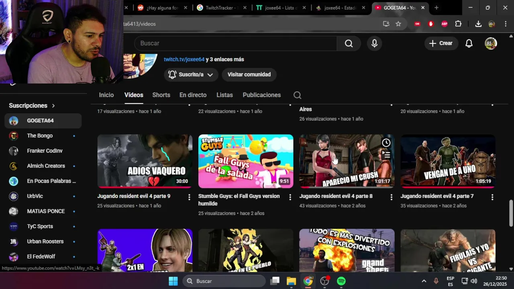The width and height of the screenshot is (514, 289).
Task: Click Crear button
Action: (x=441, y=43)
